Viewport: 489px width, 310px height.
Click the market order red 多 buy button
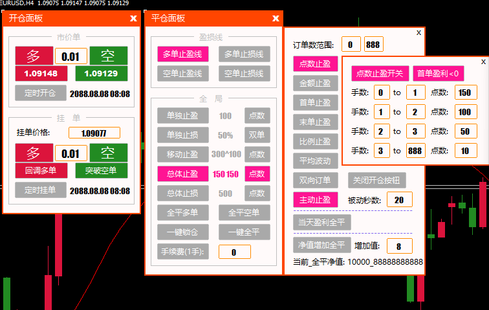click(x=34, y=56)
